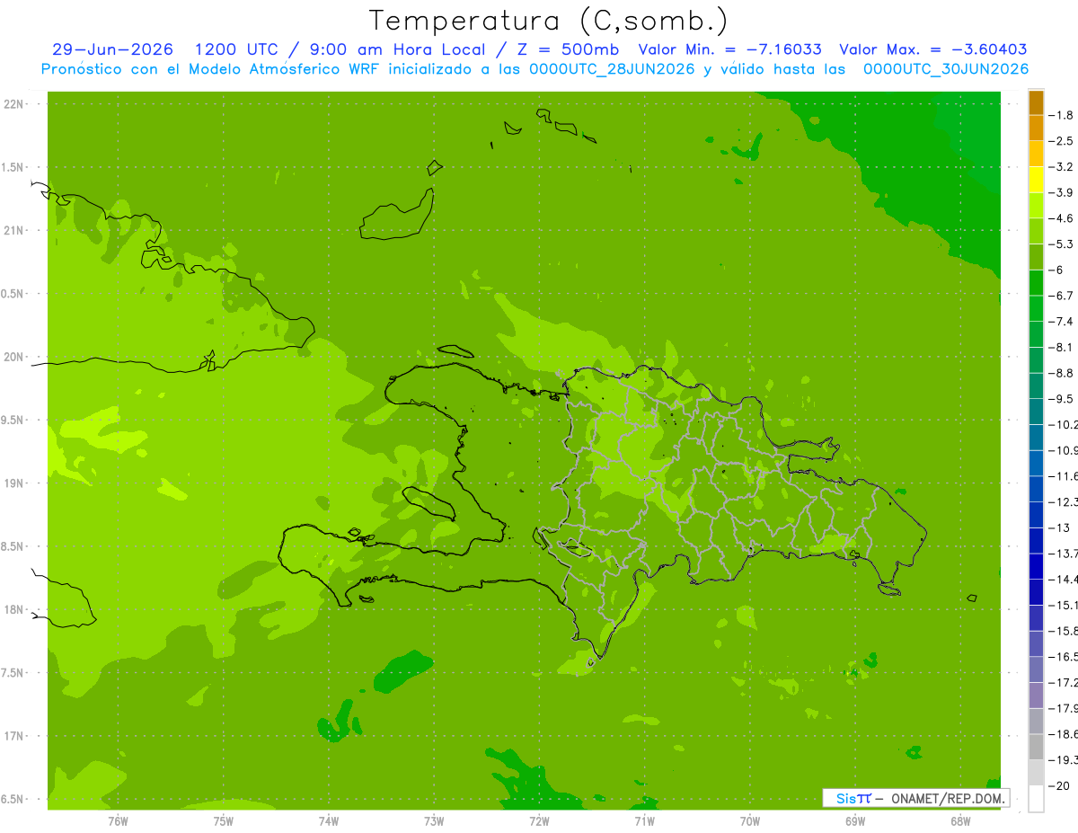The image size is (1078, 833).
Task: Click the '-2.5' colorbar label
Action: [x=1062, y=141]
